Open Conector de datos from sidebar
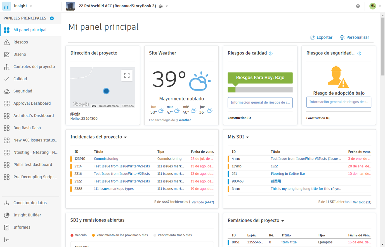 point(30,203)
